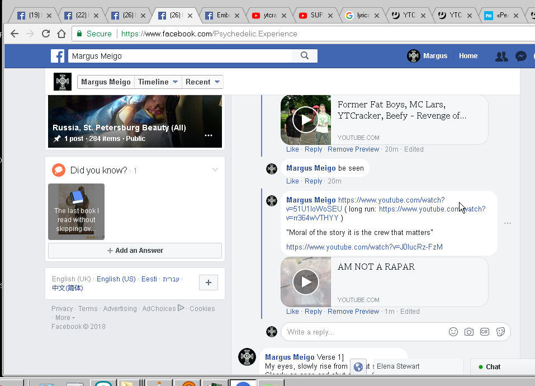Image resolution: width=535 pixels, height=386 pixels.
Task: Switch to the YouTube ytcracker tab
Action: coord(271,16)
